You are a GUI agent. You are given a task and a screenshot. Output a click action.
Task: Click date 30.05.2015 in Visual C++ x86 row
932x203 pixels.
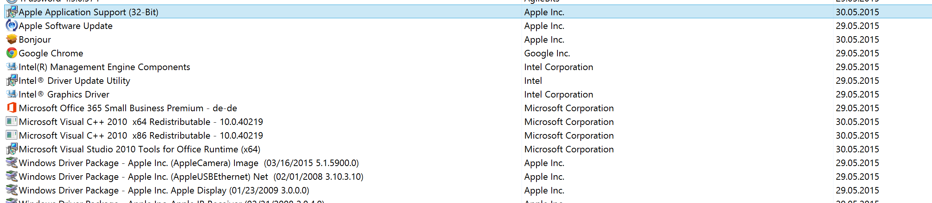(x=857, y=136)
